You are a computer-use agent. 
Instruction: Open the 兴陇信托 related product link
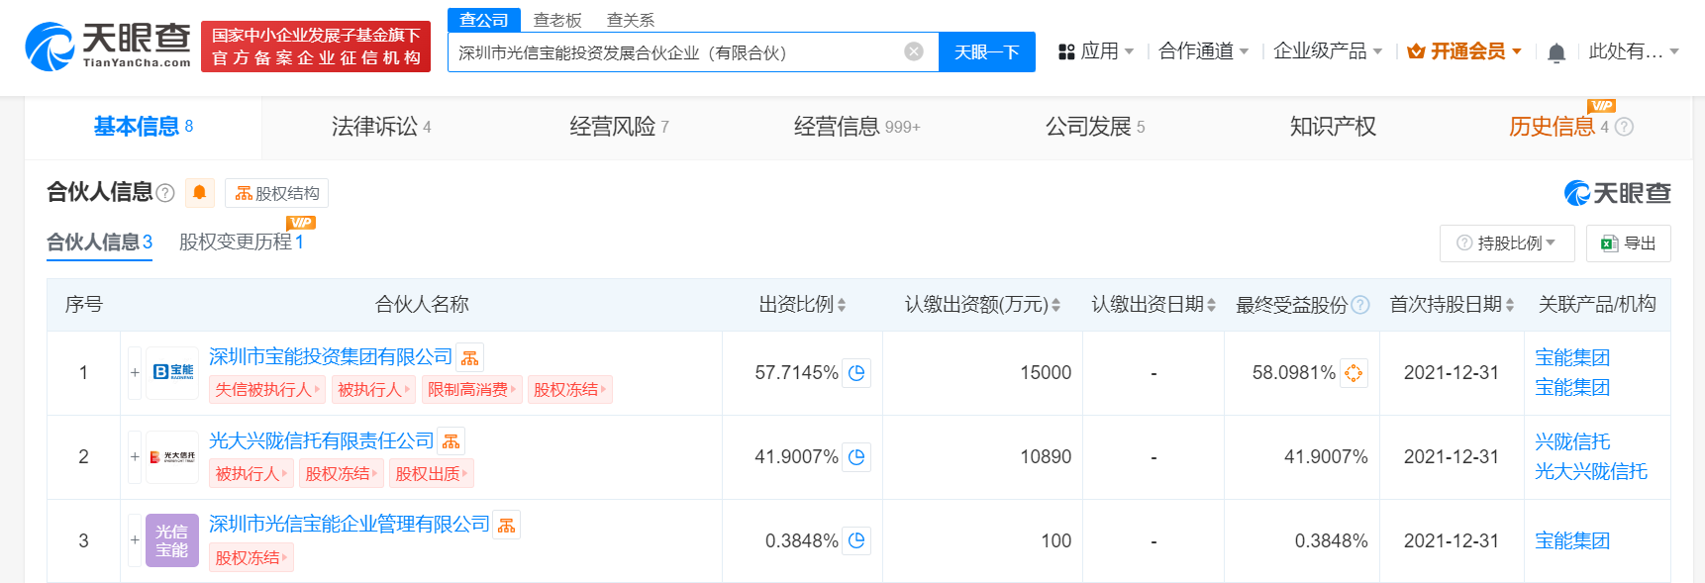pyautogui.click(x=1572, y=442)
